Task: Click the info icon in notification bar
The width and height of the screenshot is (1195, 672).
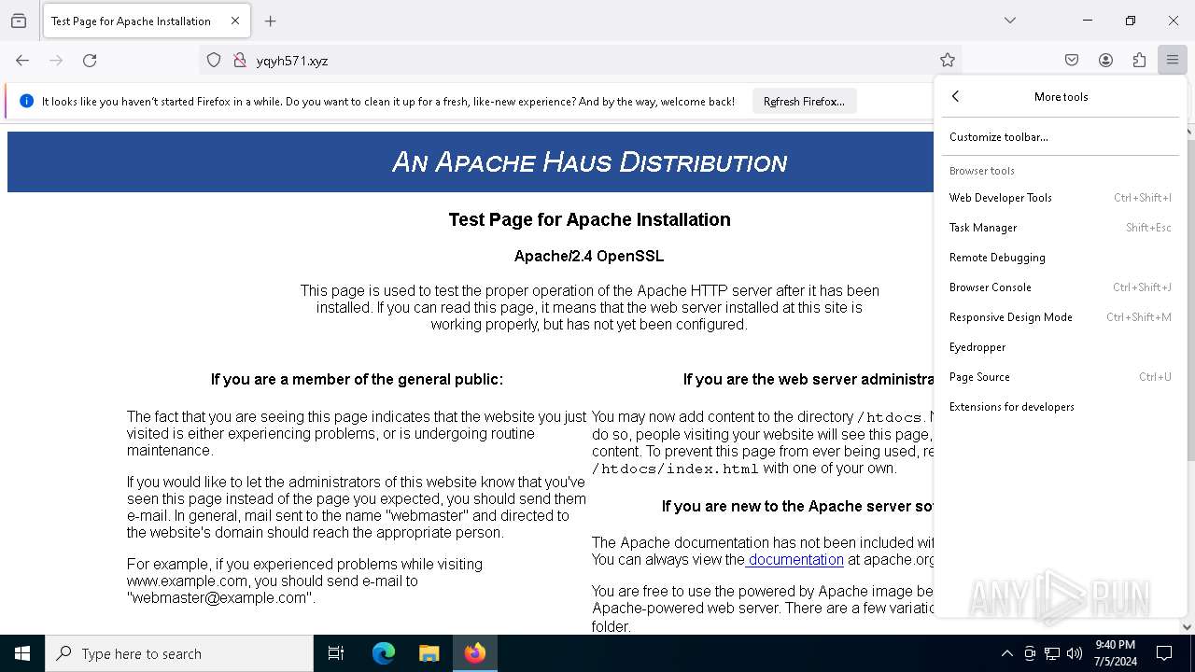Action: pos(26,101)
